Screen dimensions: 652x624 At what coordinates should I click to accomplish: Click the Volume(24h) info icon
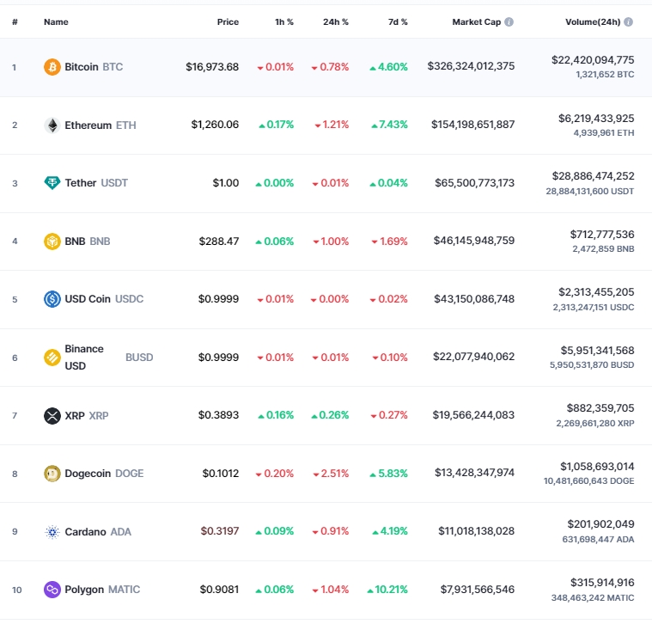pos(629,21)
